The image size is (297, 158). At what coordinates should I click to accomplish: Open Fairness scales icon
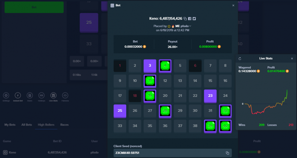click(x=65, y=95)
